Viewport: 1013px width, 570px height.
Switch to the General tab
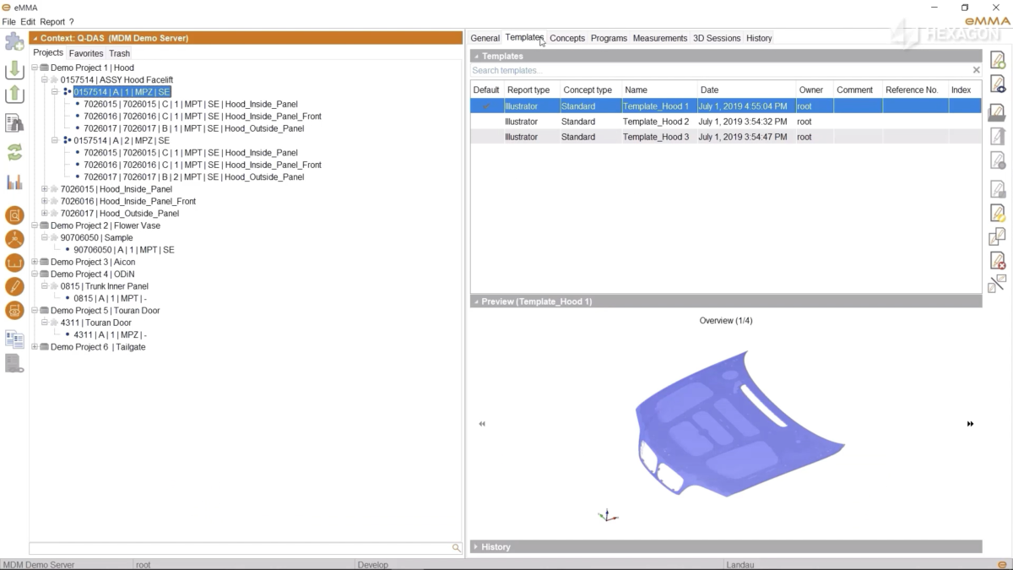pos(485,38)
